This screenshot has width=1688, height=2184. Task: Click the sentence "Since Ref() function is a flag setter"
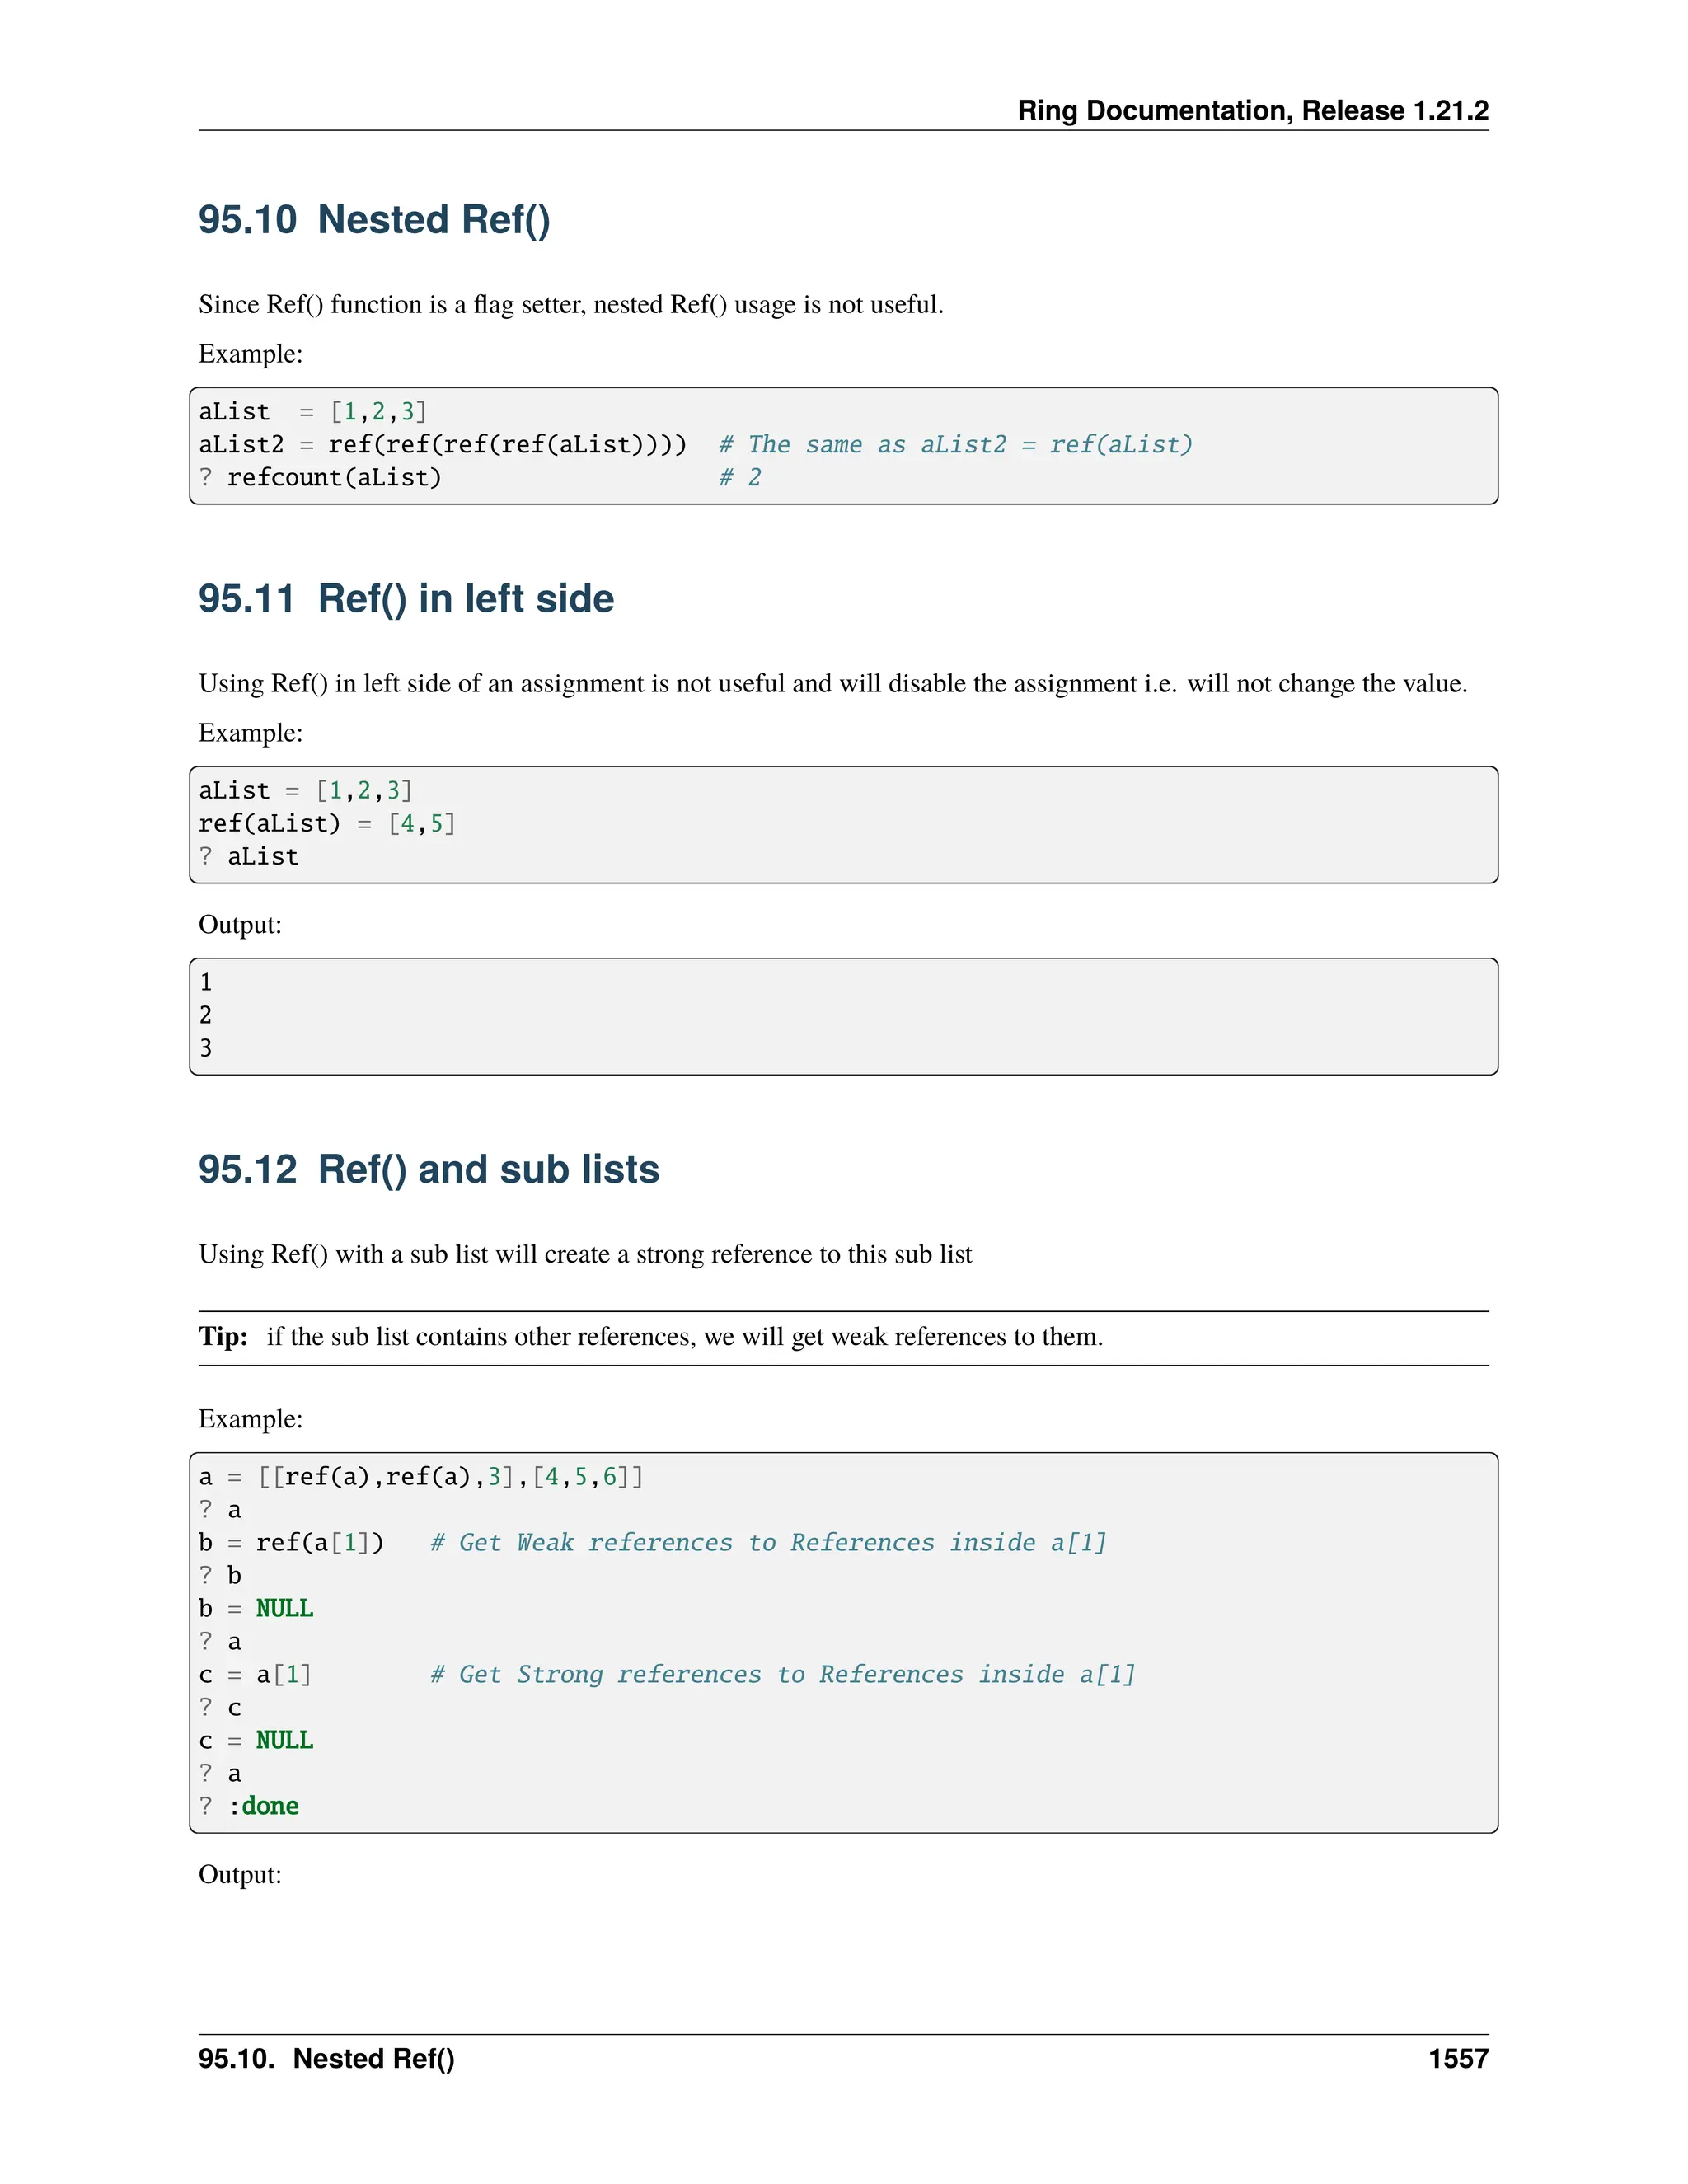[570, 305]
